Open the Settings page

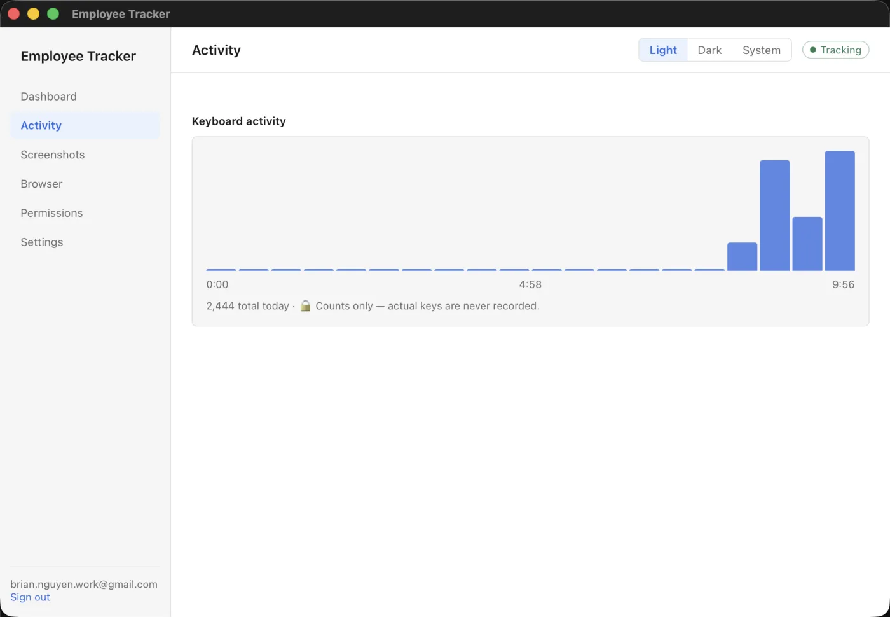pos(85,243)
